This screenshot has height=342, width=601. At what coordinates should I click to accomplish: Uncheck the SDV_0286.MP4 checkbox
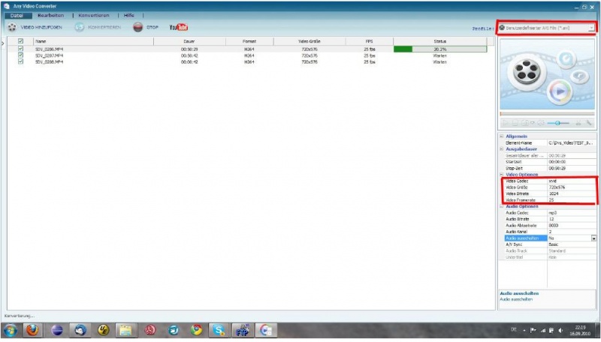[21, 49]
